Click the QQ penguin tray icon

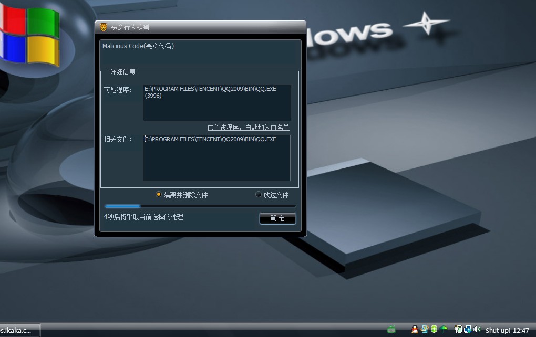[415, 329]
